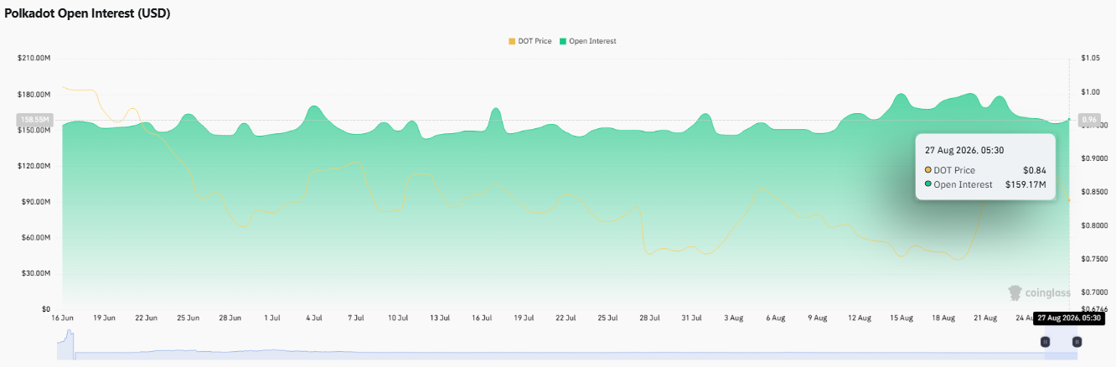The width and height of the screenshot is (1116, 367).
Task: Click the tooltip Open Interest $159.17M row
Action: 985,184
